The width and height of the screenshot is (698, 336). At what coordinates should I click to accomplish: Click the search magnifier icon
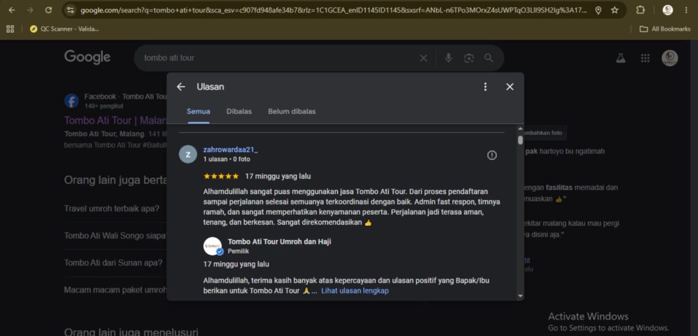click(489, 58)
